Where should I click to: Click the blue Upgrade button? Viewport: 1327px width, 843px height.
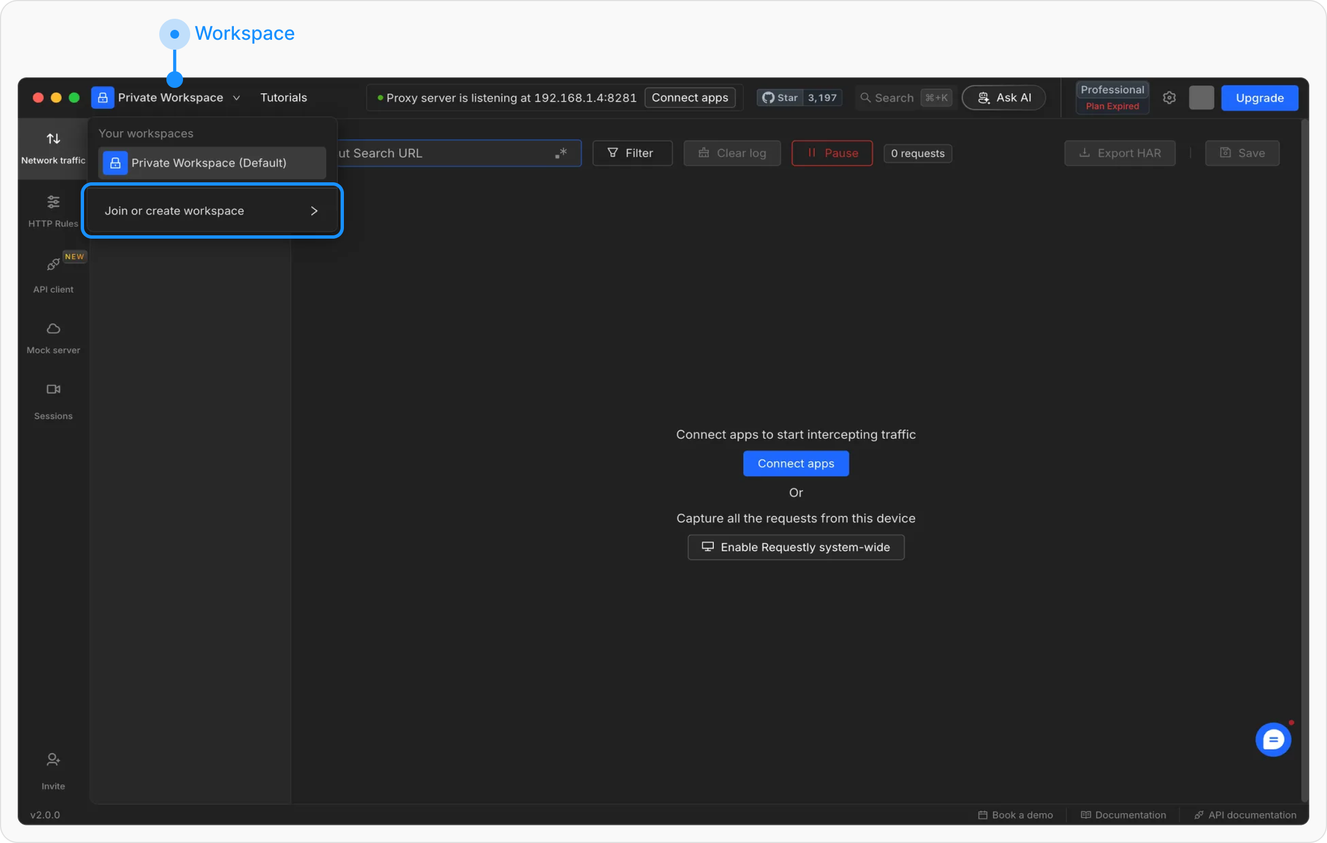point(1259,98)
